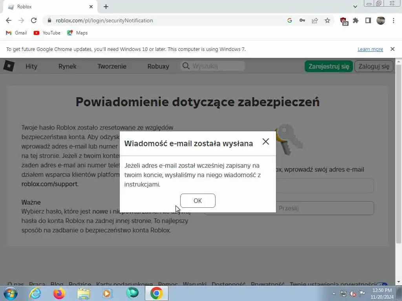Click the Zarejestruj się button
The image size is (402, 301).
point(329,66)
